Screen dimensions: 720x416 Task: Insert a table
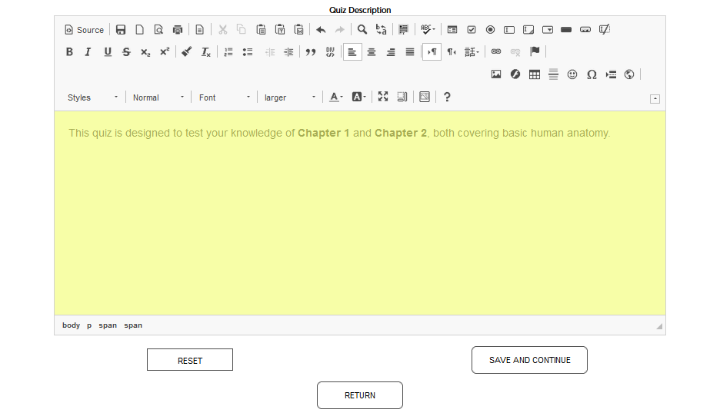[534, 74]
